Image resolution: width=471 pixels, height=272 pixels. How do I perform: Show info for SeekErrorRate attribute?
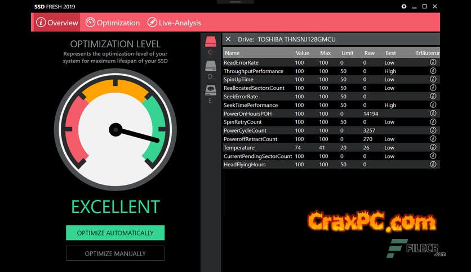[433, 96]
